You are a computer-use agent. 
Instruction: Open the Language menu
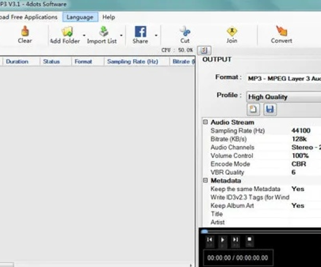coord(80,17)
